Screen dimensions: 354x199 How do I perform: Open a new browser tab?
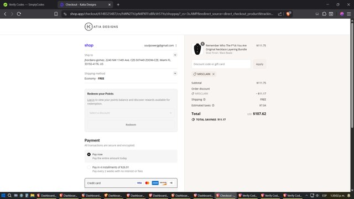(x=118, y=4)
